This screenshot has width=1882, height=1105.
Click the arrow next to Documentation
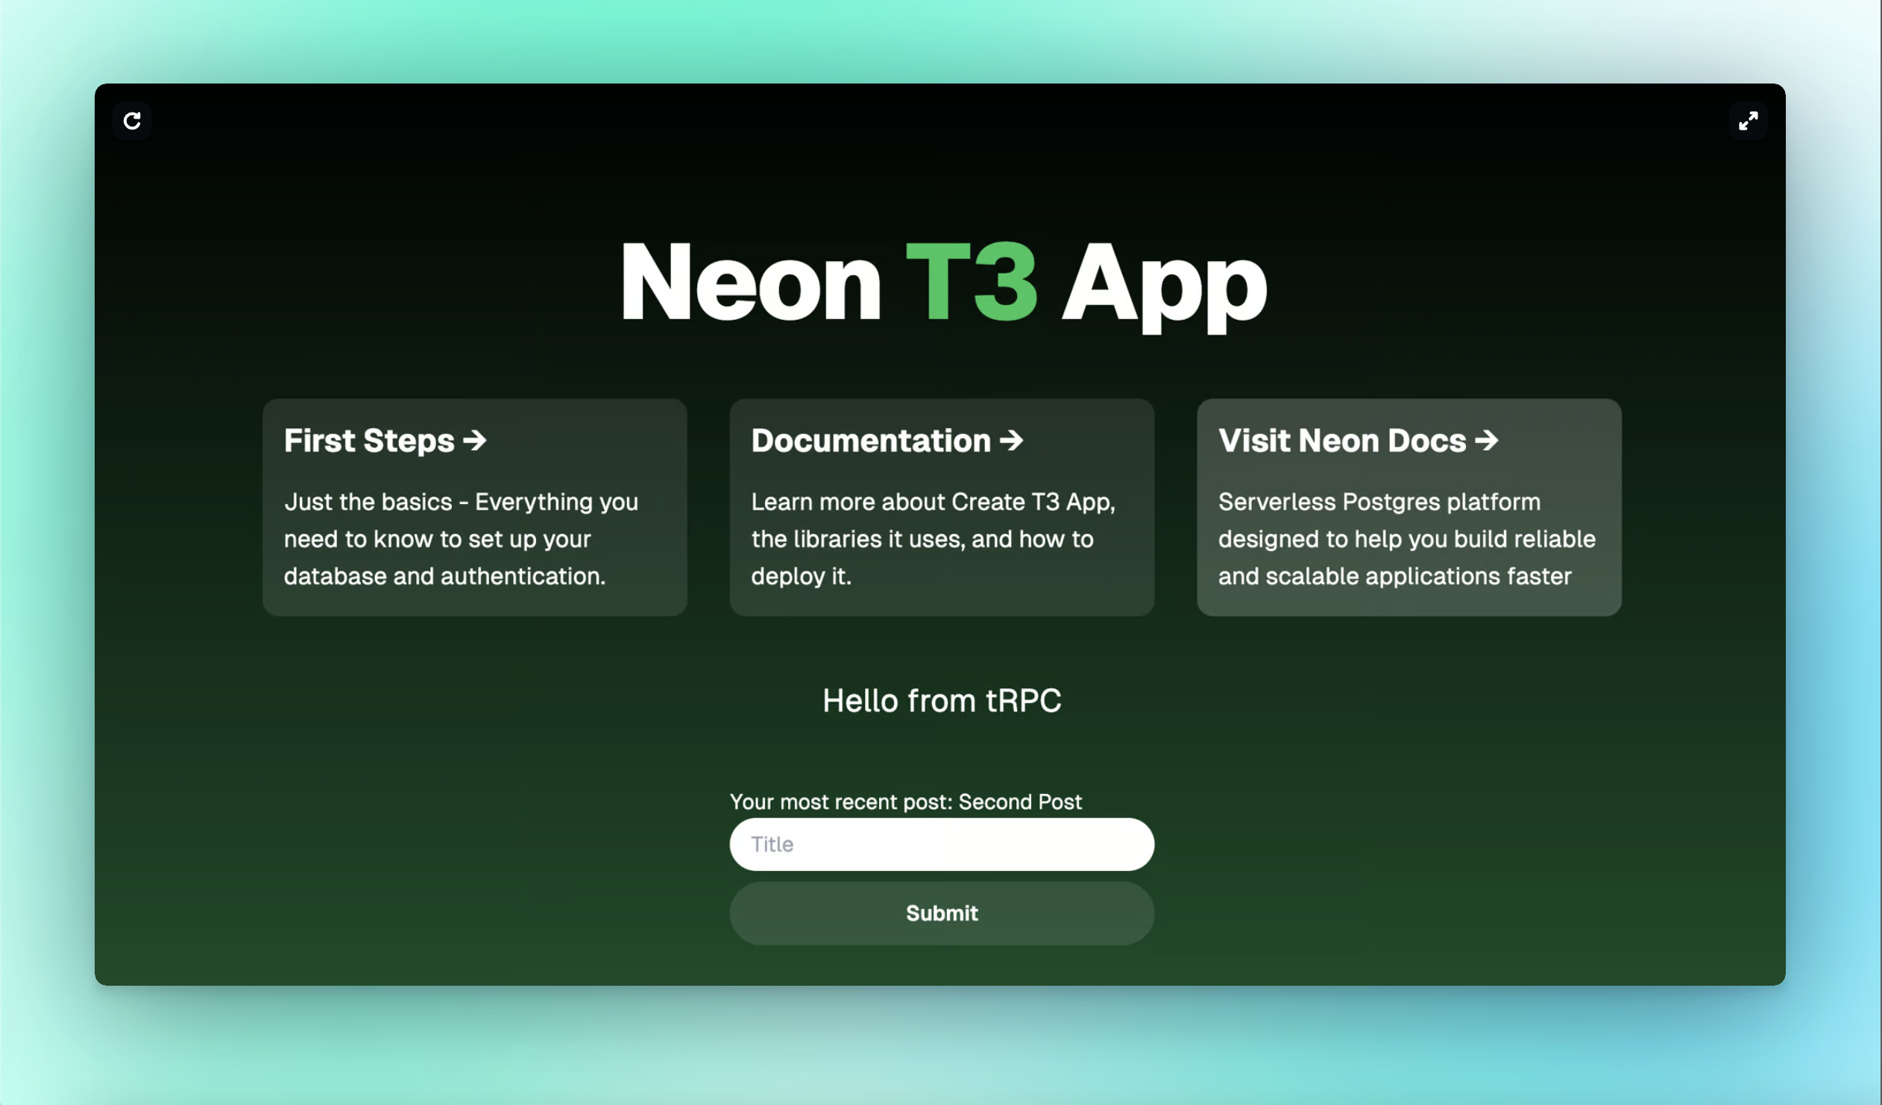[x=1011, y=441]
